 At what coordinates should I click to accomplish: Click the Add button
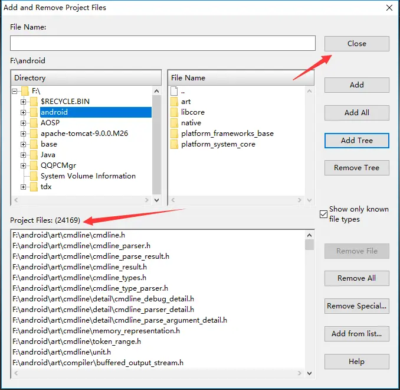pos(356,85)
